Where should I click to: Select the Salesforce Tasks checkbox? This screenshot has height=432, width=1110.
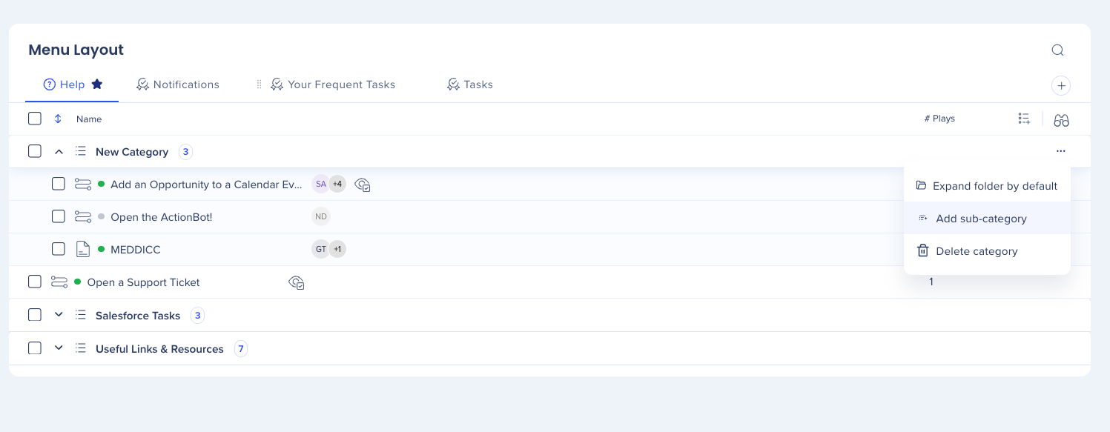(35, 315)
